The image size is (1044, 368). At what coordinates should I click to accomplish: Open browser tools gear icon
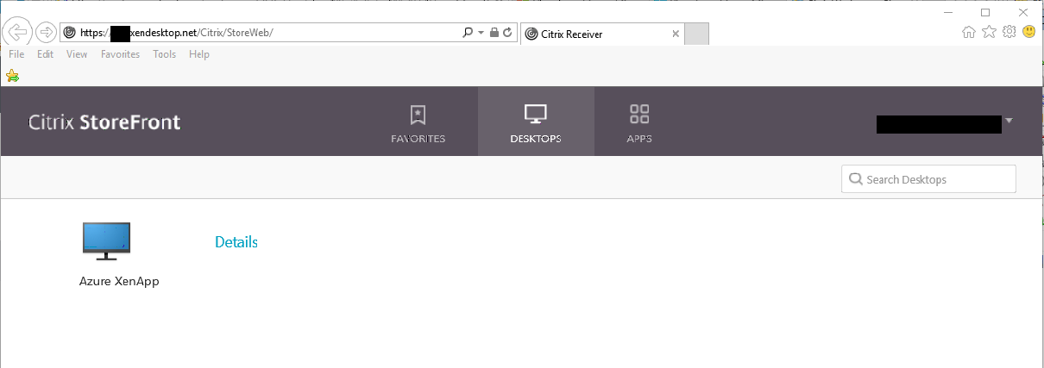[x=1009, y=32]
